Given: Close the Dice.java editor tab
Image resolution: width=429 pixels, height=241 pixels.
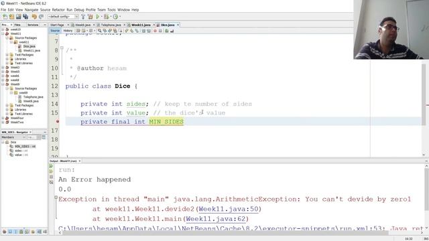Looking at the screenshot, I should (x=178, y=25).
